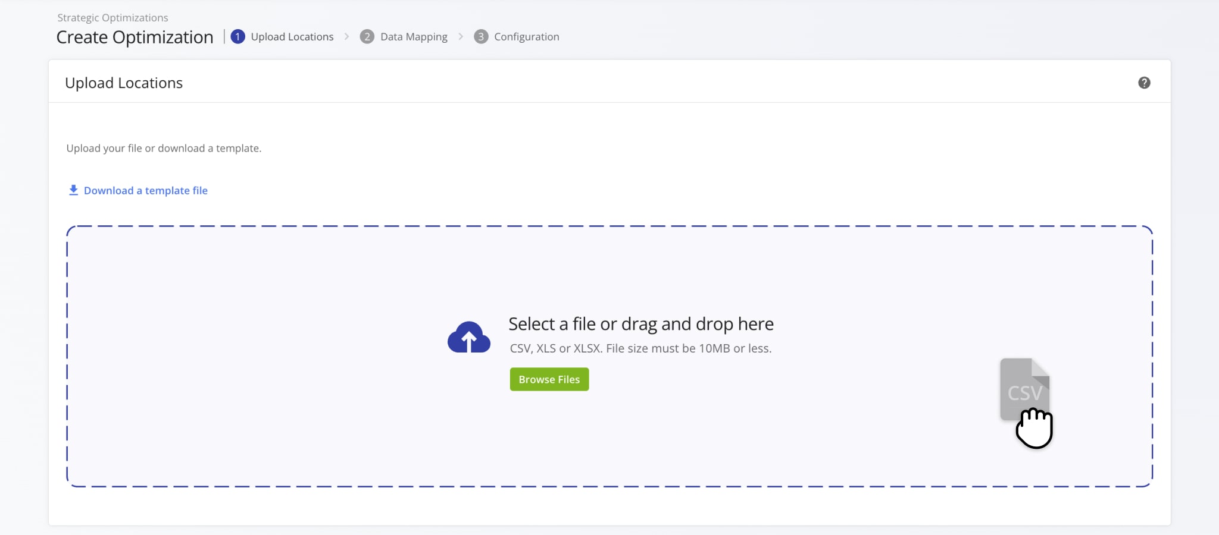
Task: Select the step 2 numbered circle
Action: tap(367, 37)
